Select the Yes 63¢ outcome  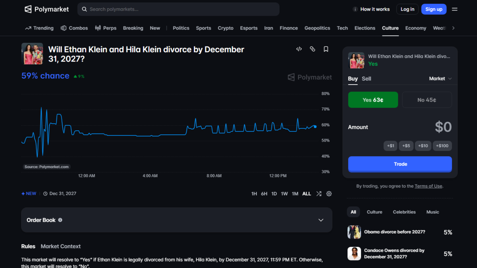(373, 100)
